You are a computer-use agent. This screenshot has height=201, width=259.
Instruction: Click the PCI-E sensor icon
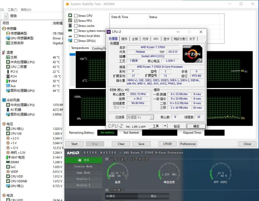(8, 72)
